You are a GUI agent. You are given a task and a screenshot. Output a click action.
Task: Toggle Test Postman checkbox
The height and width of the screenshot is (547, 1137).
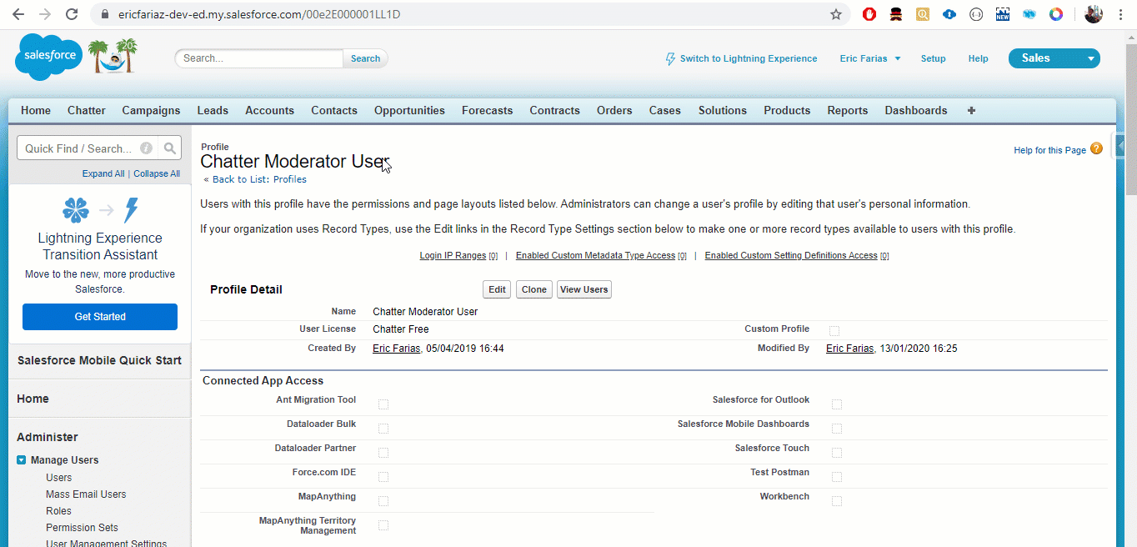[x=837, y=477]
